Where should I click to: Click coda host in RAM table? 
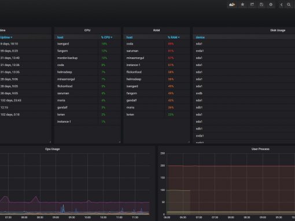[x=130, y=44]
